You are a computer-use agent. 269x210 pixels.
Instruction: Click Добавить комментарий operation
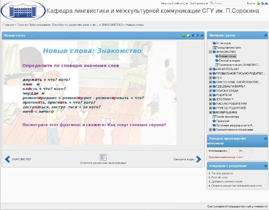click(x=227, y=182)
